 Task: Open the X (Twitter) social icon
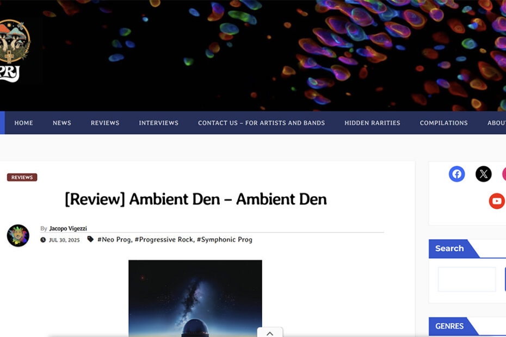[x=483, y=174]
